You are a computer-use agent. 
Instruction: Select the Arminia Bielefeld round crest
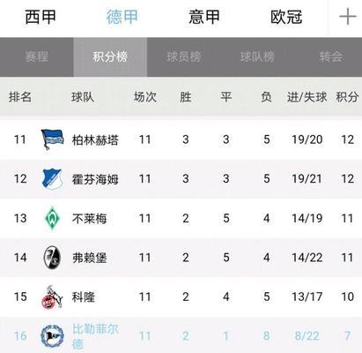pyautogui.click(x=52, y=336)
